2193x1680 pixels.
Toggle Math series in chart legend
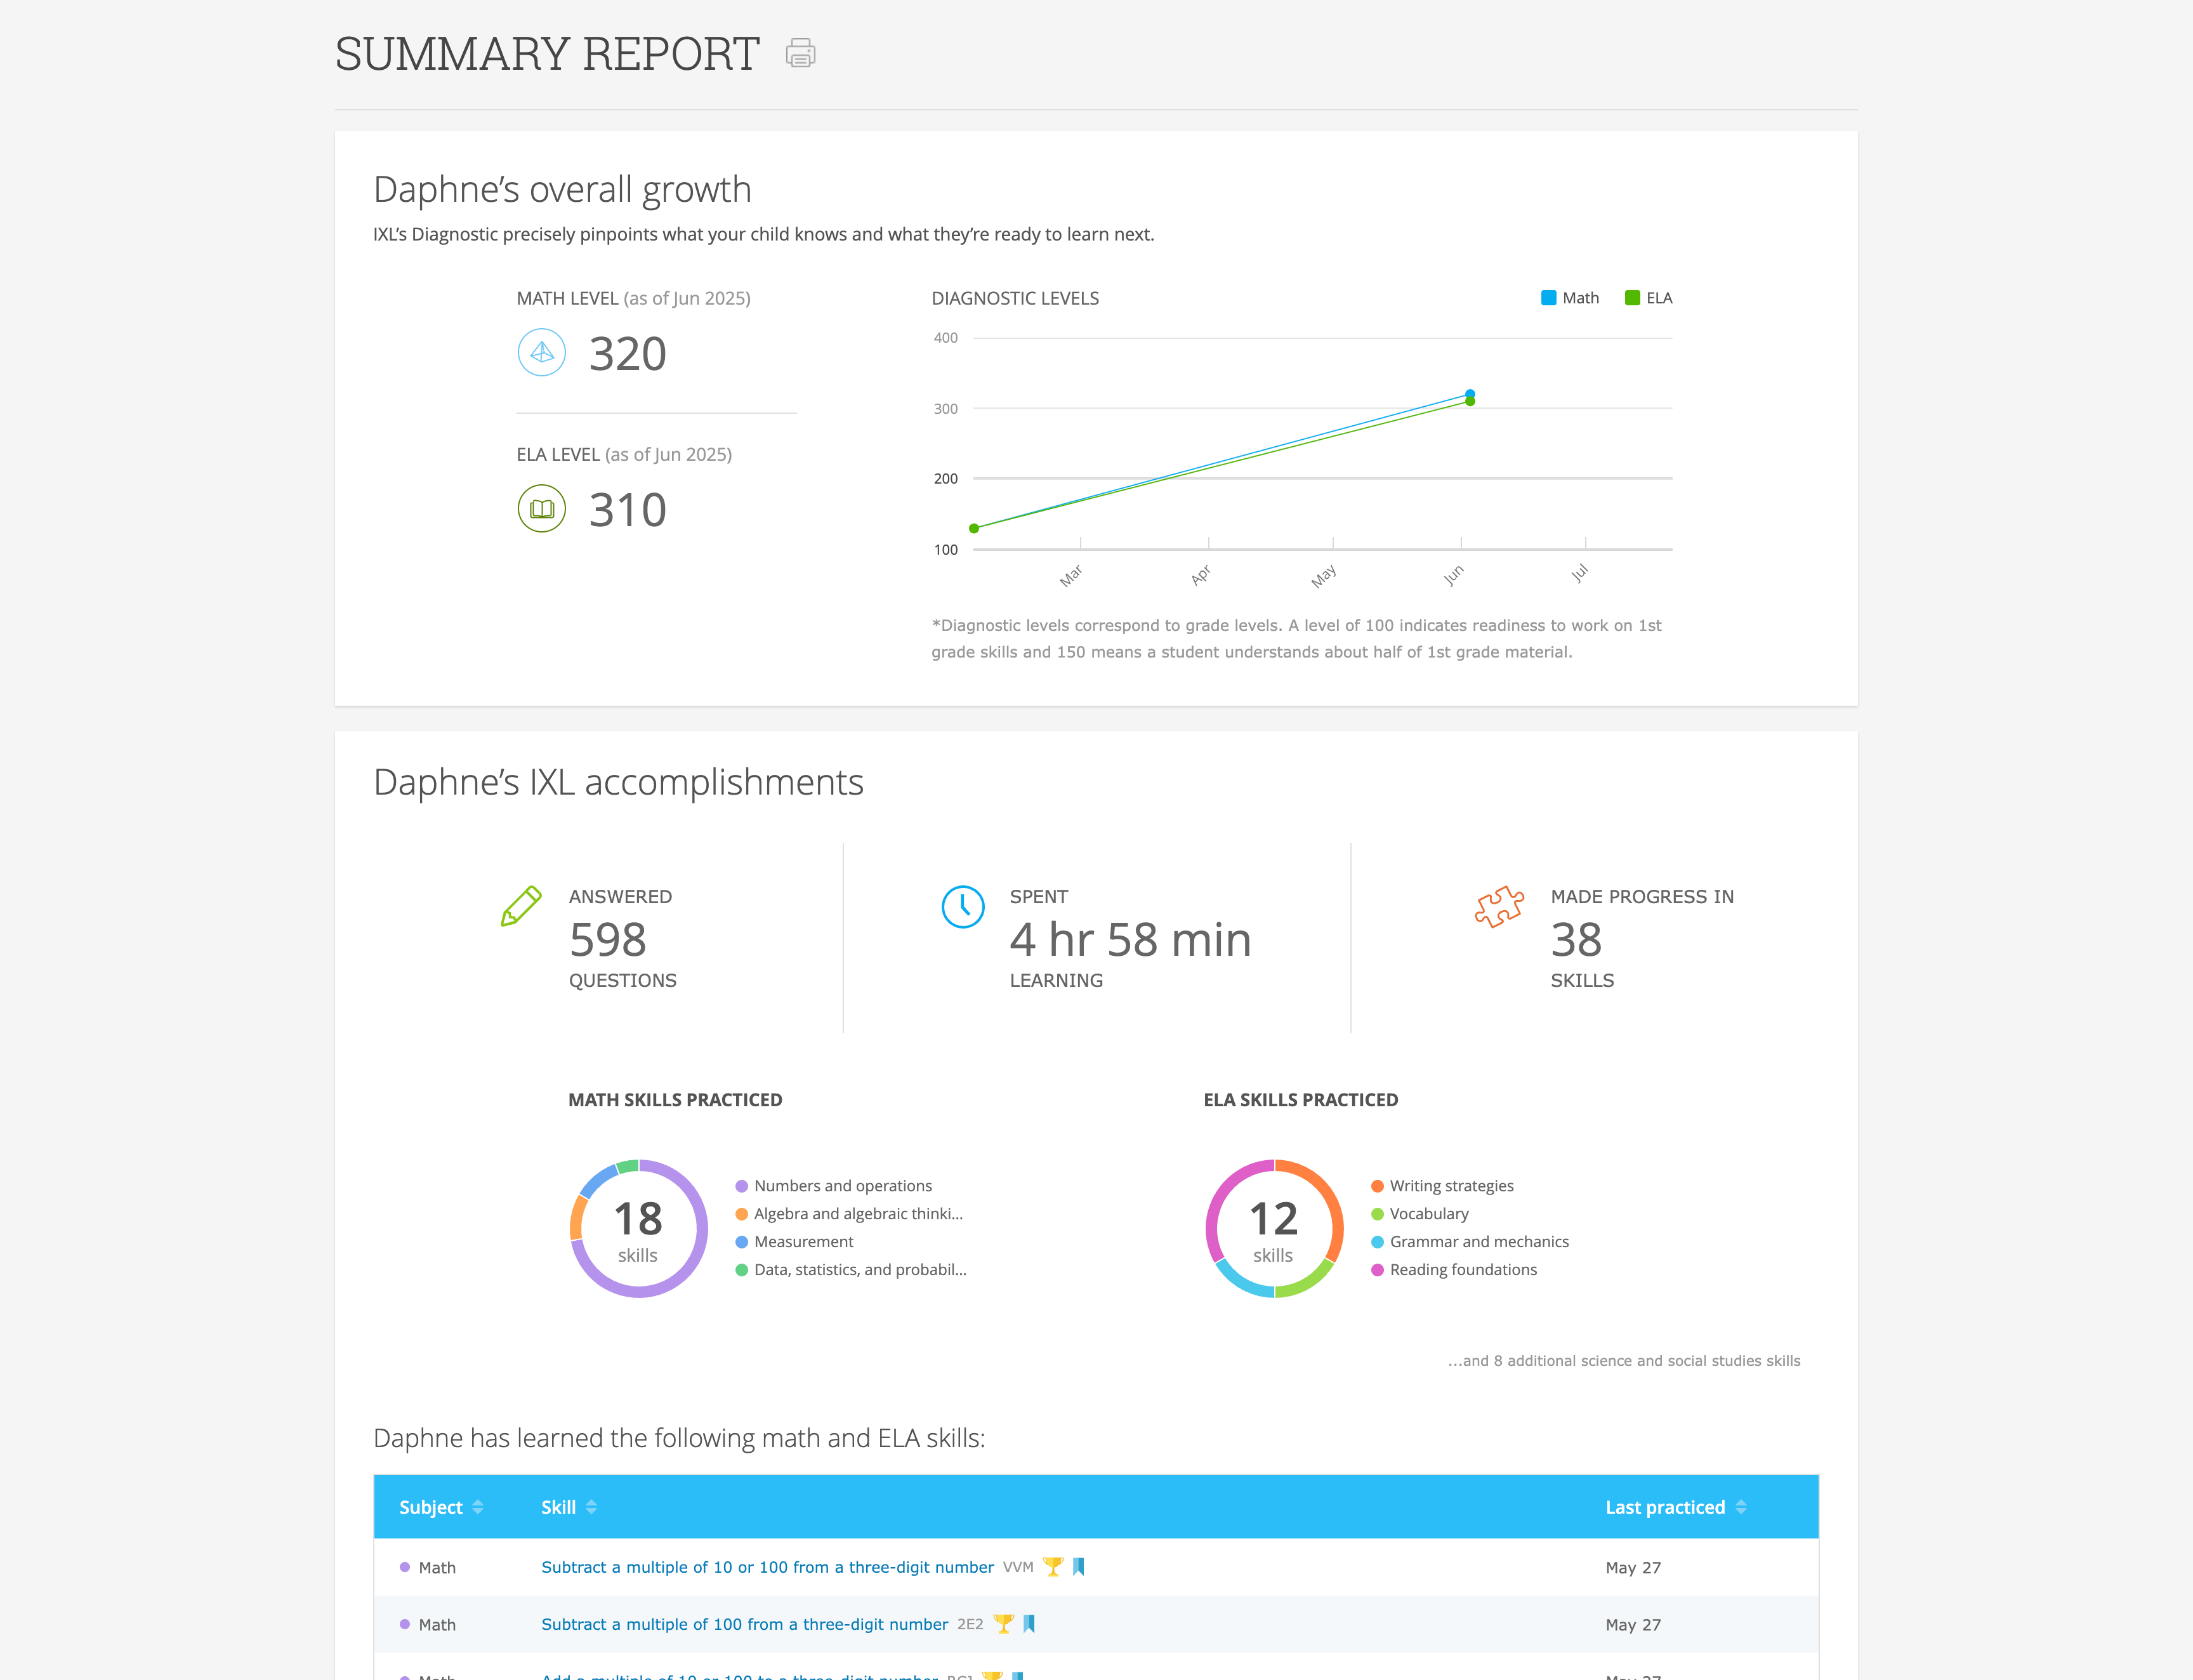(1571, 298)
